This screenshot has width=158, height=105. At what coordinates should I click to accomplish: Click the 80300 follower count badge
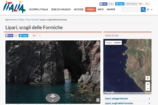pos(131,4)
